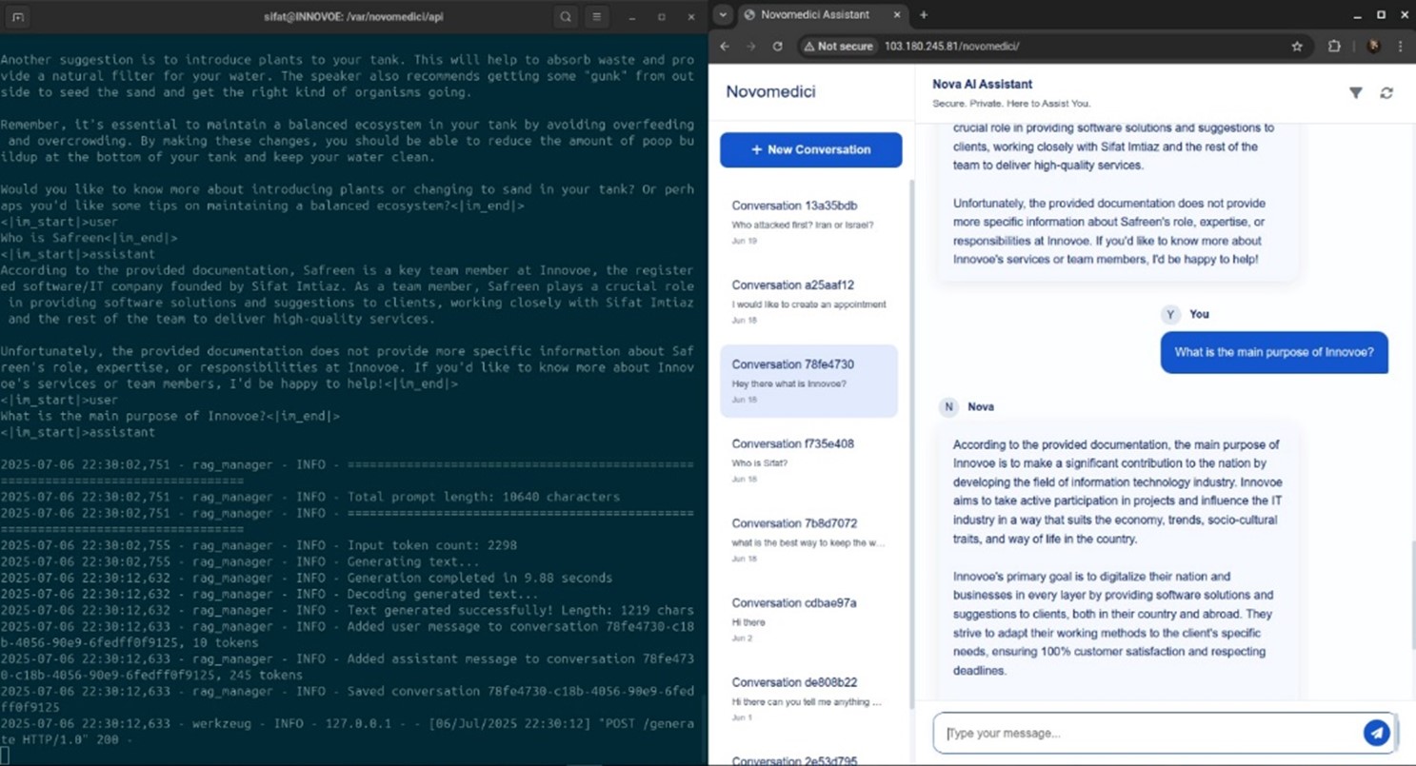Screen dimensions: 1416x766
Task: Go back in the browser
Action: click(x=725, y=46)
